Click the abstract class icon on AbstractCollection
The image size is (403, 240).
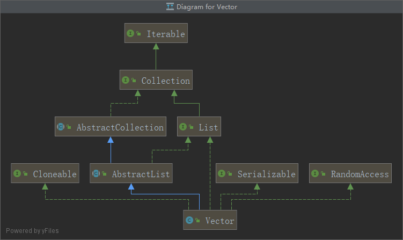coord(61,127)
